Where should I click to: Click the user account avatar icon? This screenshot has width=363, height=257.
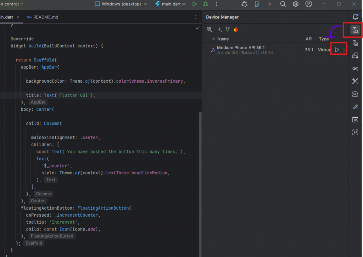[309, 4]
